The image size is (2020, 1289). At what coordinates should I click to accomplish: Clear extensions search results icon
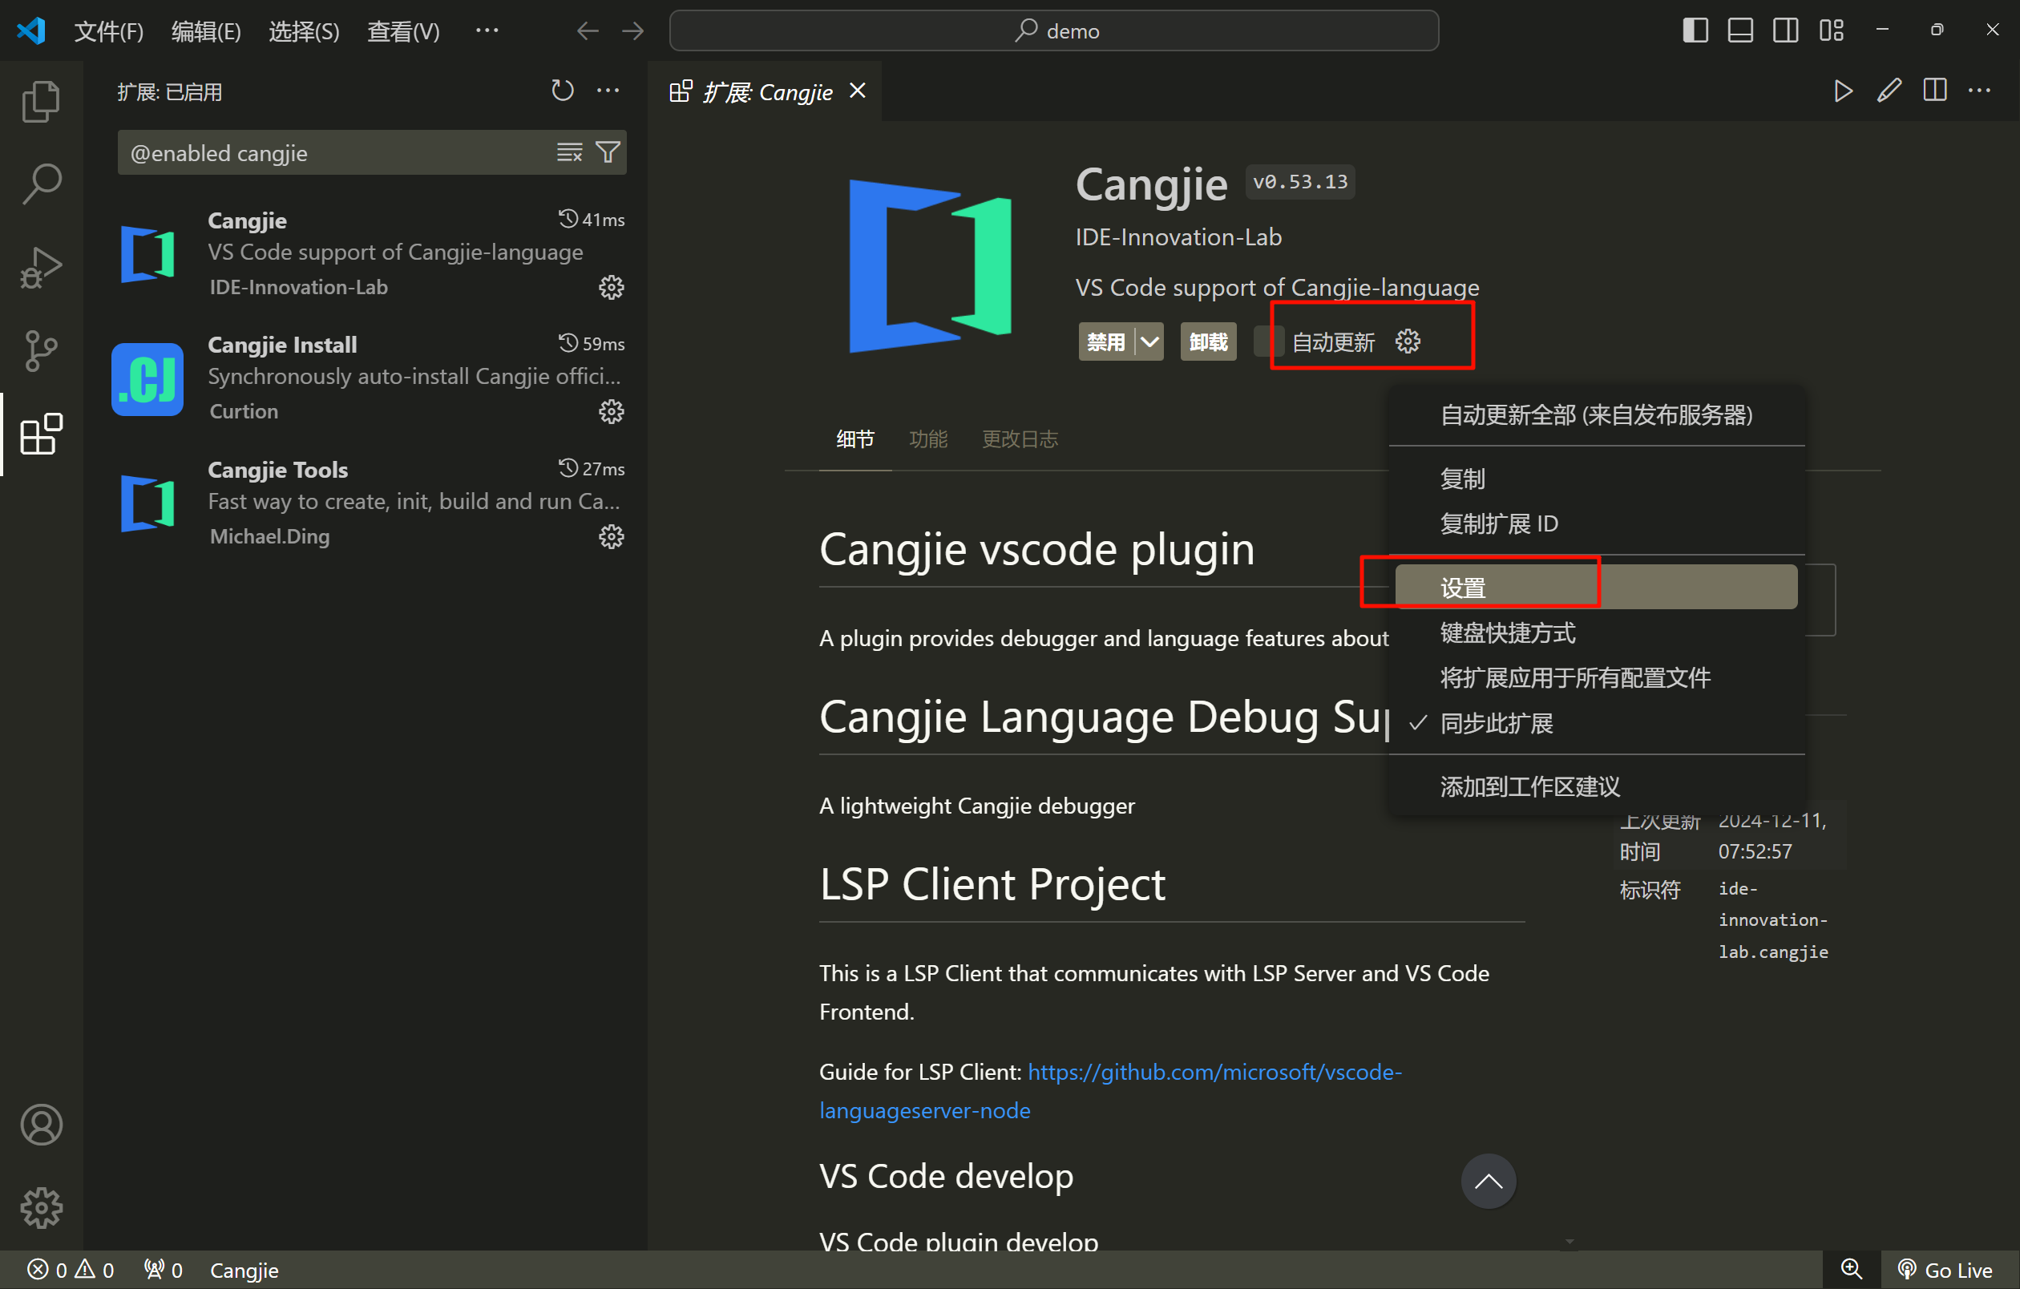(x=570, y=152)
